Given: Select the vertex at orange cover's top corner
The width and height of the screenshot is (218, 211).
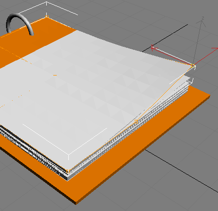Looking at the screenshot, I should tap(47, 17).
